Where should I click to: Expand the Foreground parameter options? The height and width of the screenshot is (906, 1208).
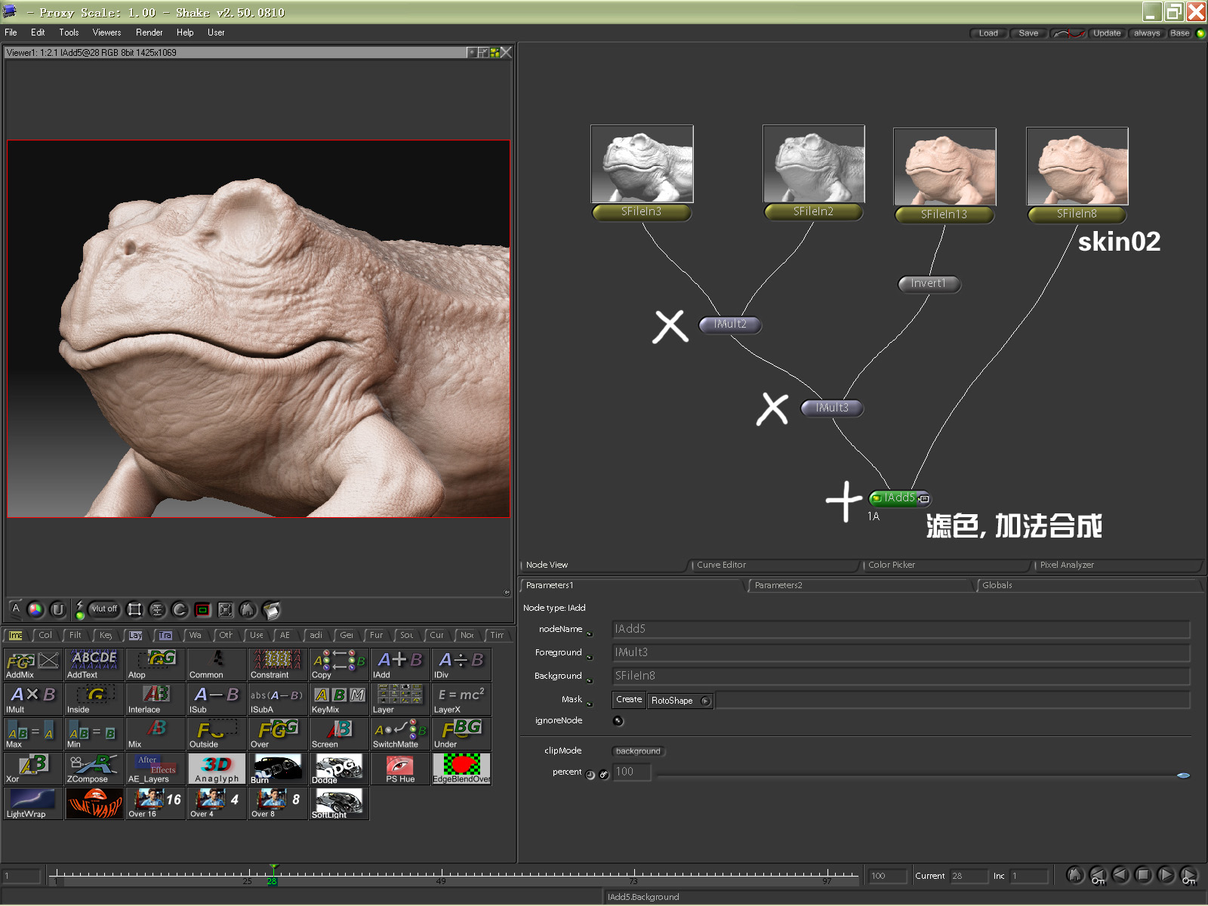[589, 656]
